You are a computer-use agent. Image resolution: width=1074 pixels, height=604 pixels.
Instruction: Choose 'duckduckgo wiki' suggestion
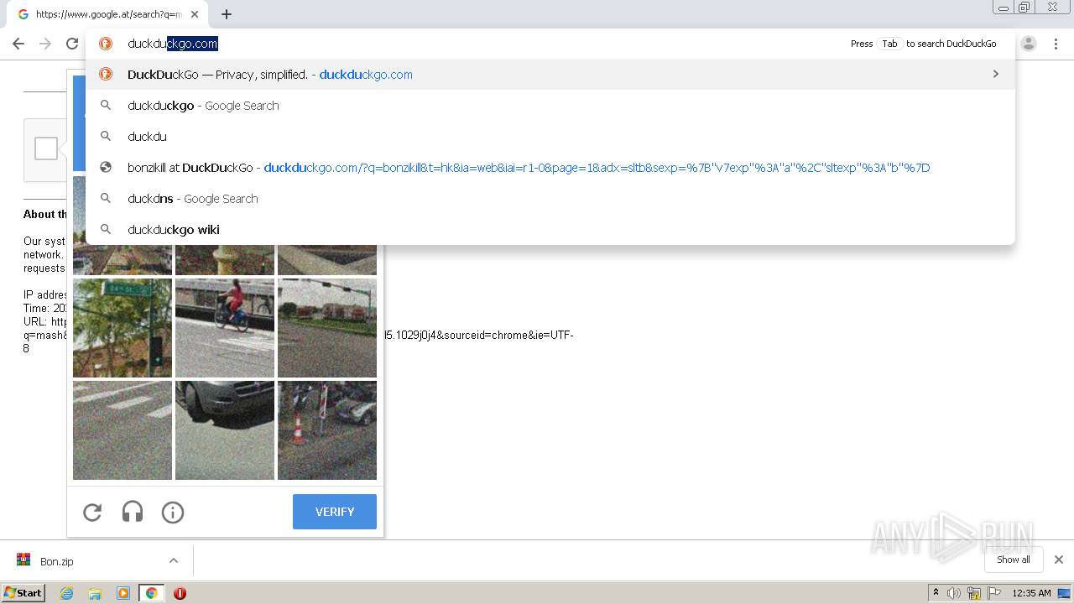pos(550,230)
